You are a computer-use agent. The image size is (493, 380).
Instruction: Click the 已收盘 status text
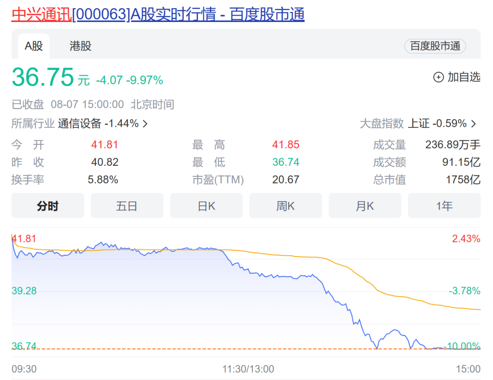pyautogui.click(x=28, y=105)
